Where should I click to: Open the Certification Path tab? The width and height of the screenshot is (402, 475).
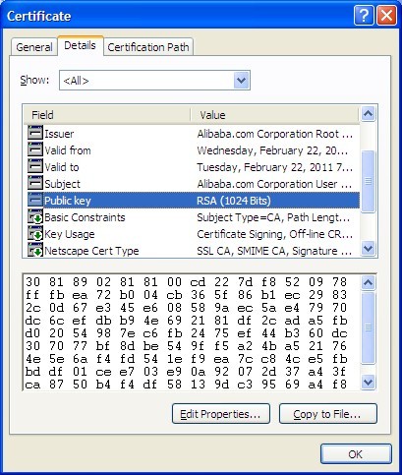click(x=148, y=47)
